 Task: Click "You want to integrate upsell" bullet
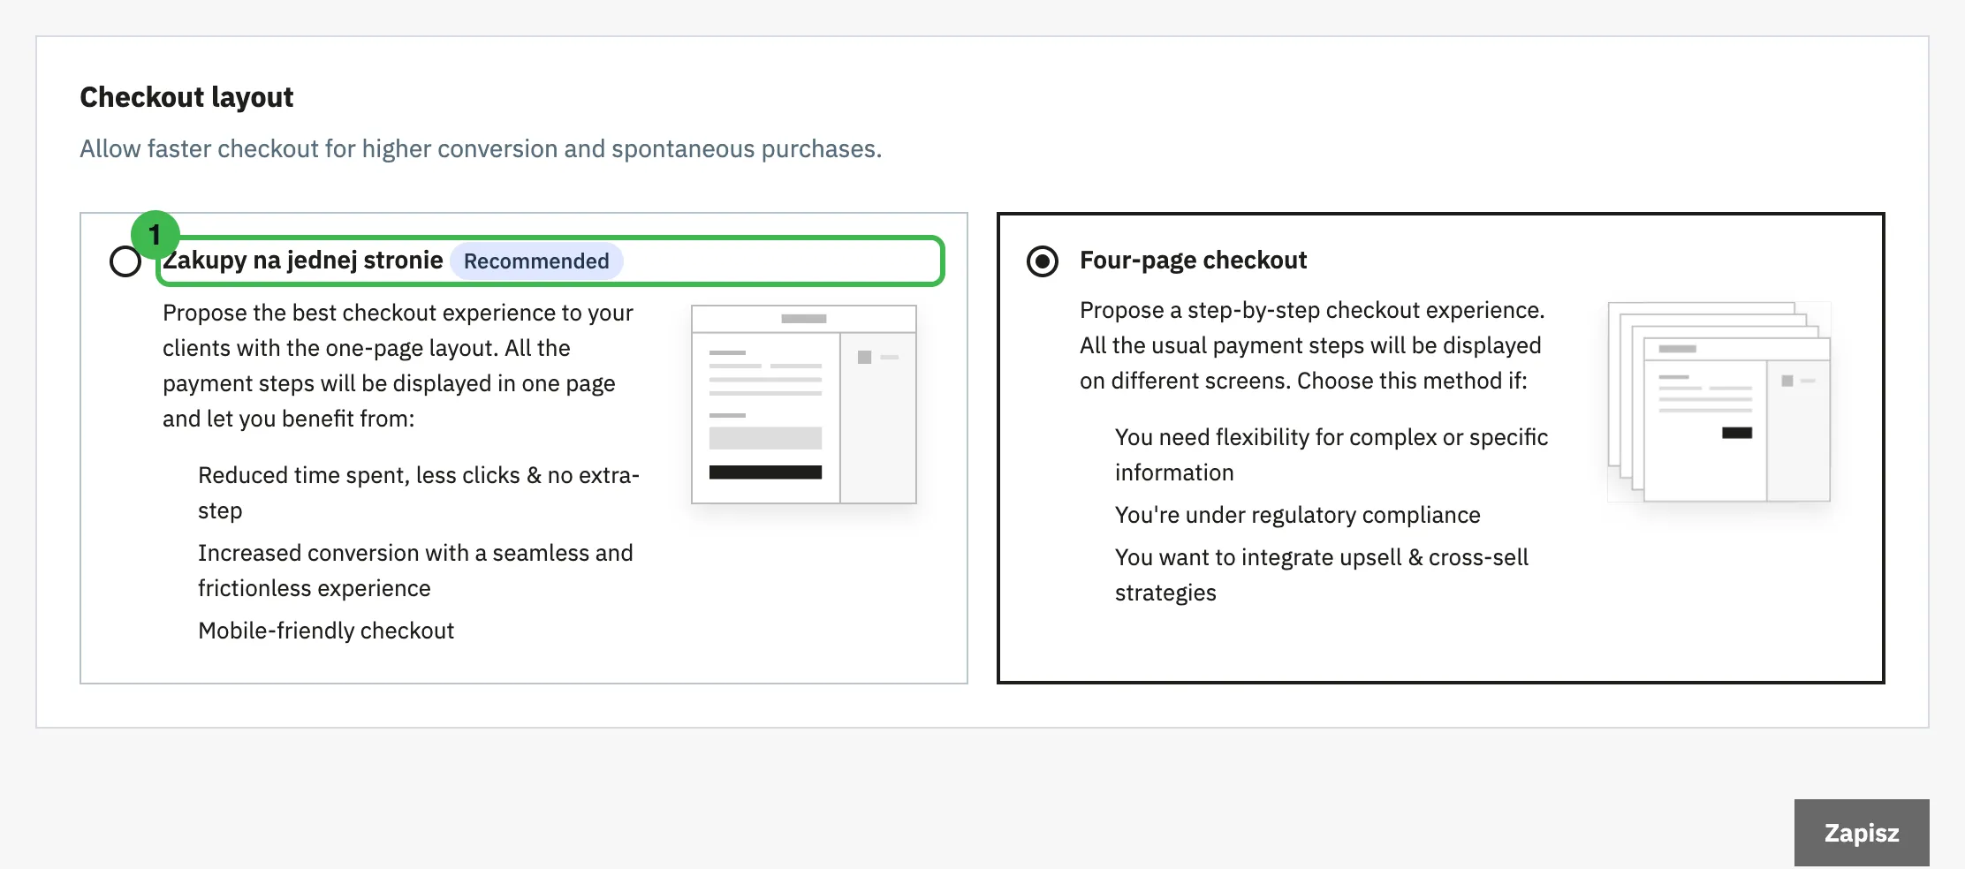[1322, 575]
